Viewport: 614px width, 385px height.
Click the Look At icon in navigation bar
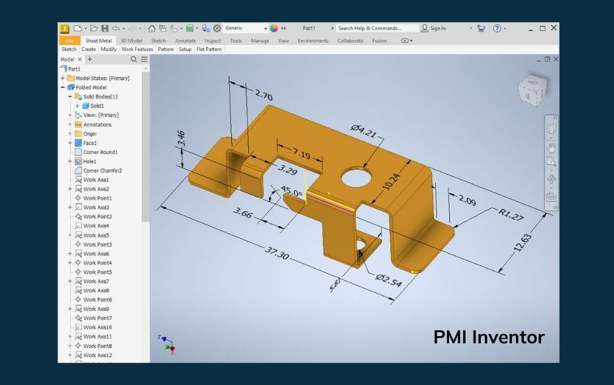(551, 197)
